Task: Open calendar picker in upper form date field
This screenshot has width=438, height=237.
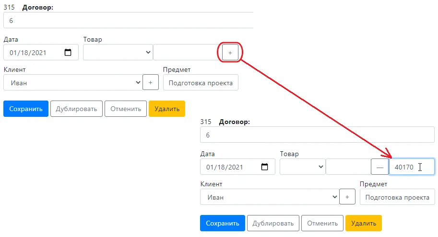Action: click(68, 52)
